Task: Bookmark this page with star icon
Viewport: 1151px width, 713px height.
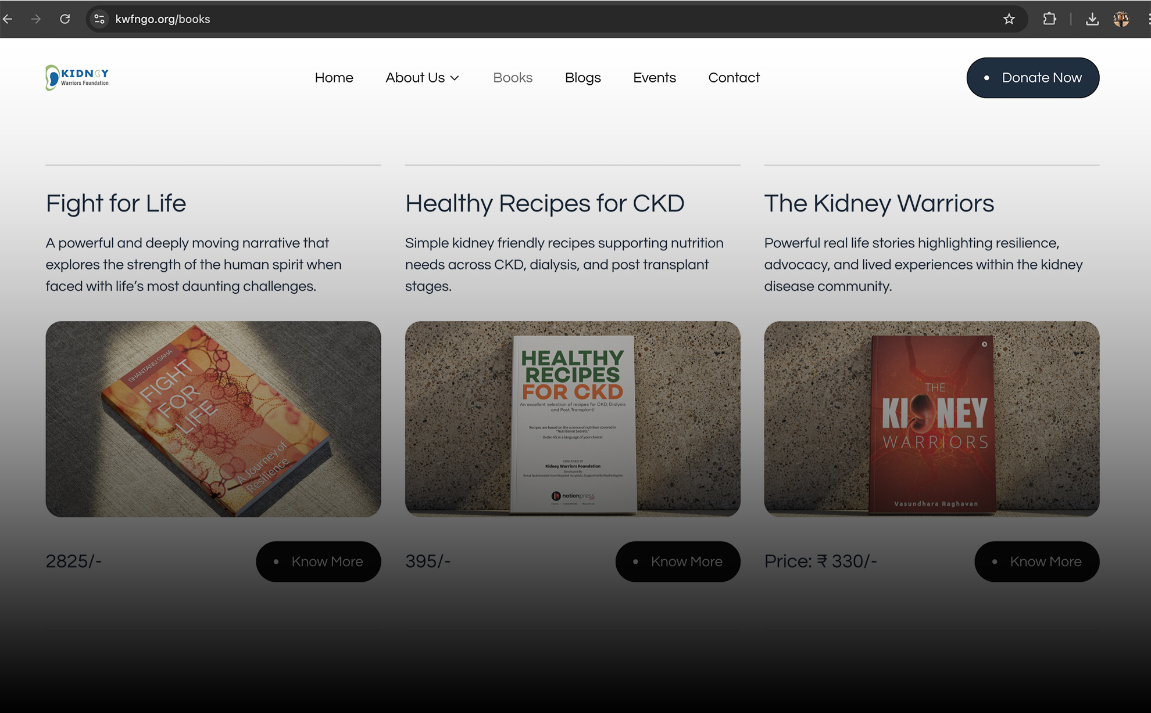Action: click(1009, 19)
